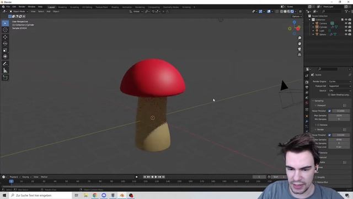Click the viewport zoom magnifier icon
353x199 pixels.
click(299, 38)
